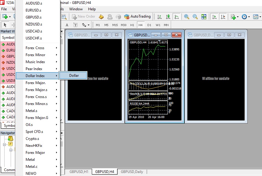This screenshot has height=176, width=262.
Task: Open the arrows tool dropdown arrow
Action: click(88, 25)
